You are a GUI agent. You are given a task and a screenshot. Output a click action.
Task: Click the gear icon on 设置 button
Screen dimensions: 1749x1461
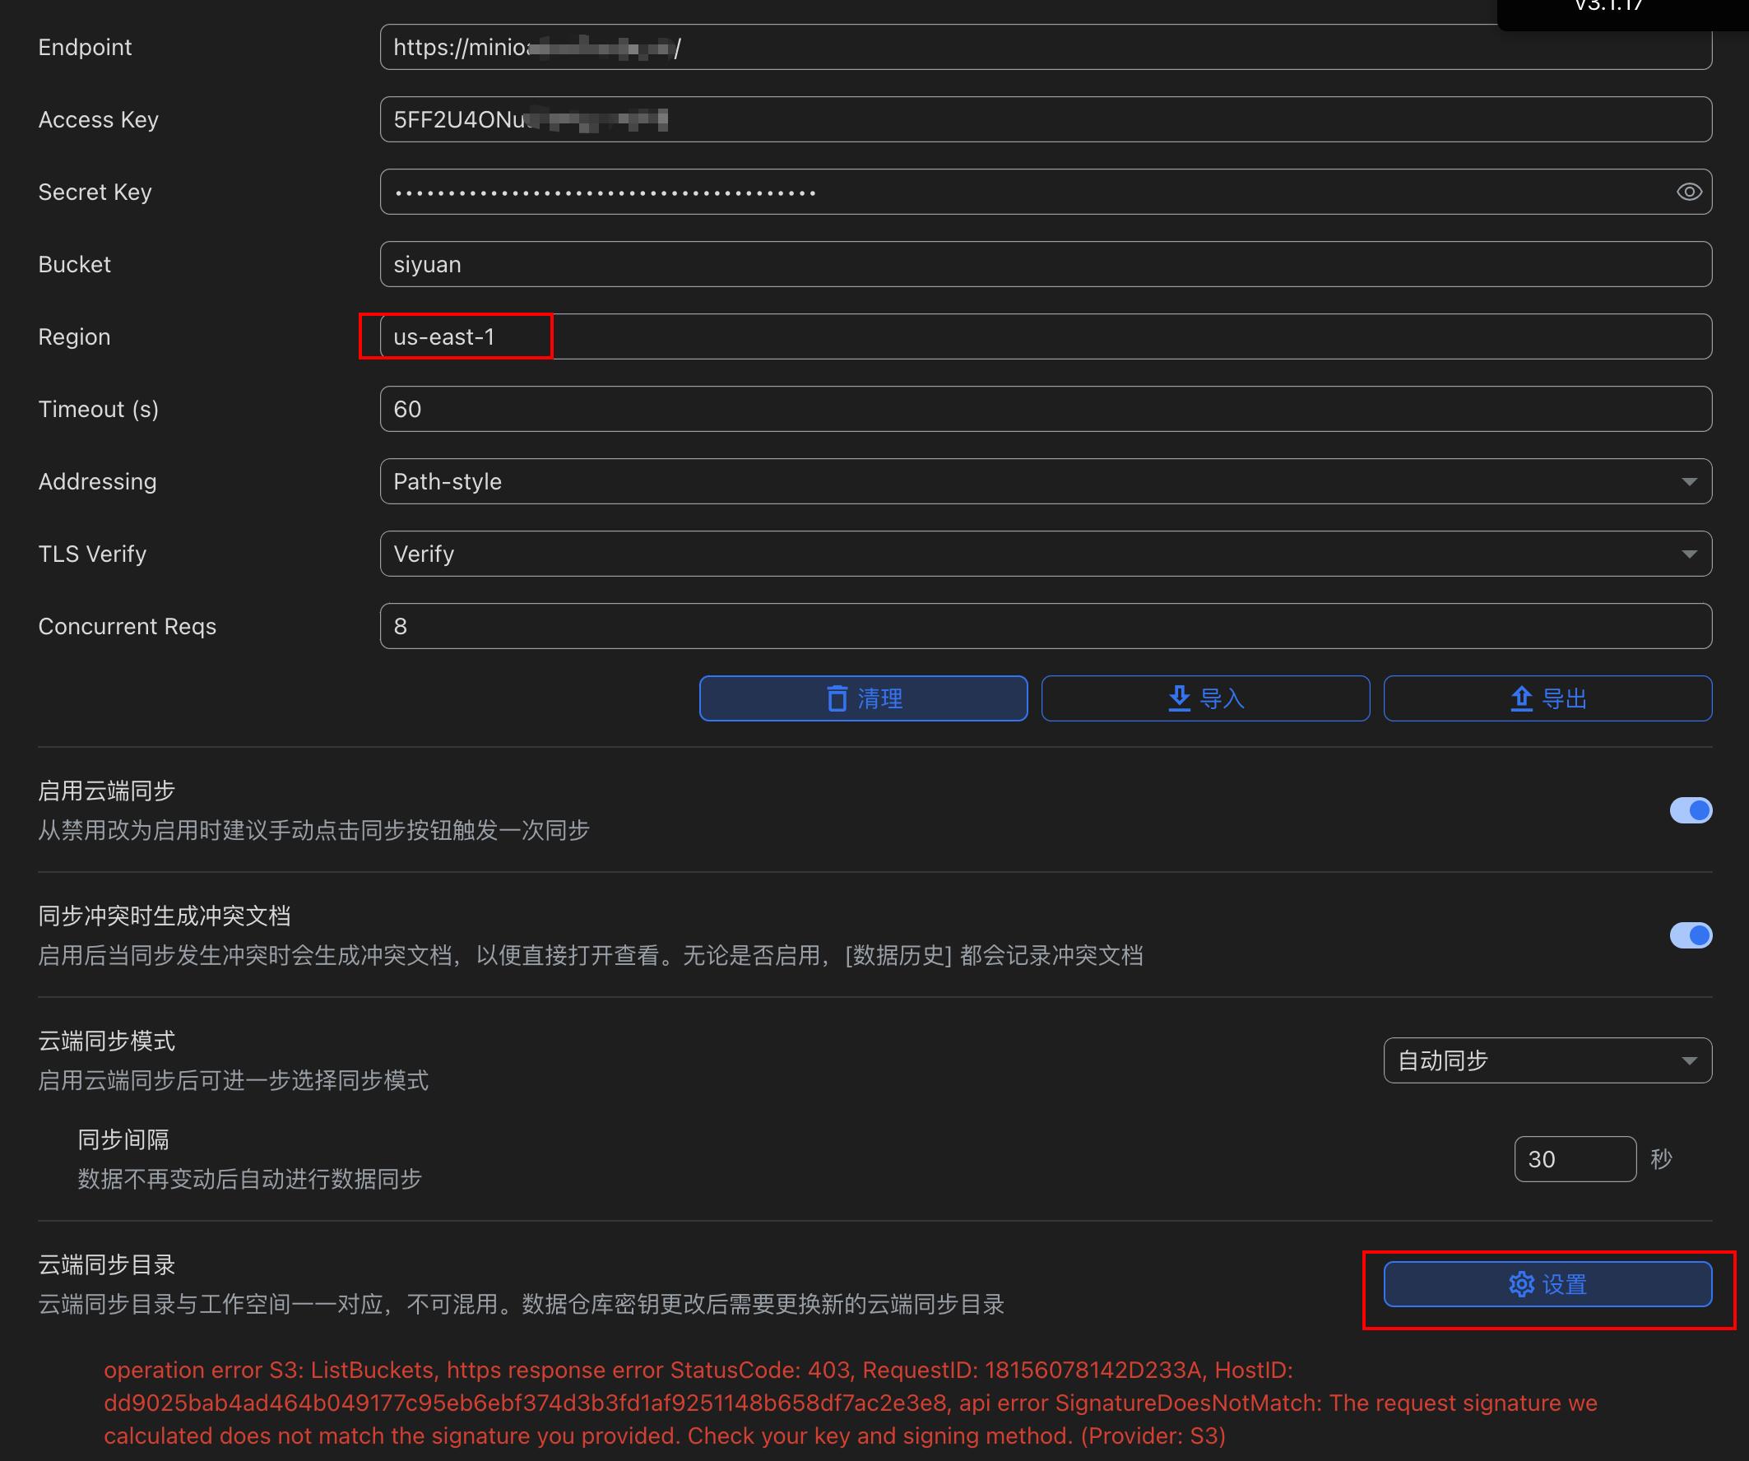click(x=1521, y=1283)
